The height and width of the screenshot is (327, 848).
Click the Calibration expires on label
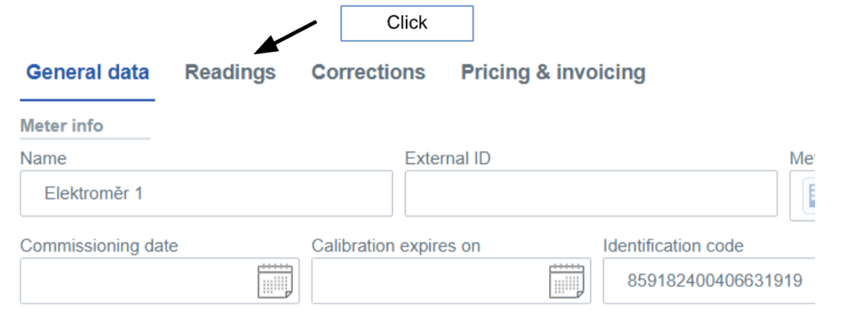[396, 246]
